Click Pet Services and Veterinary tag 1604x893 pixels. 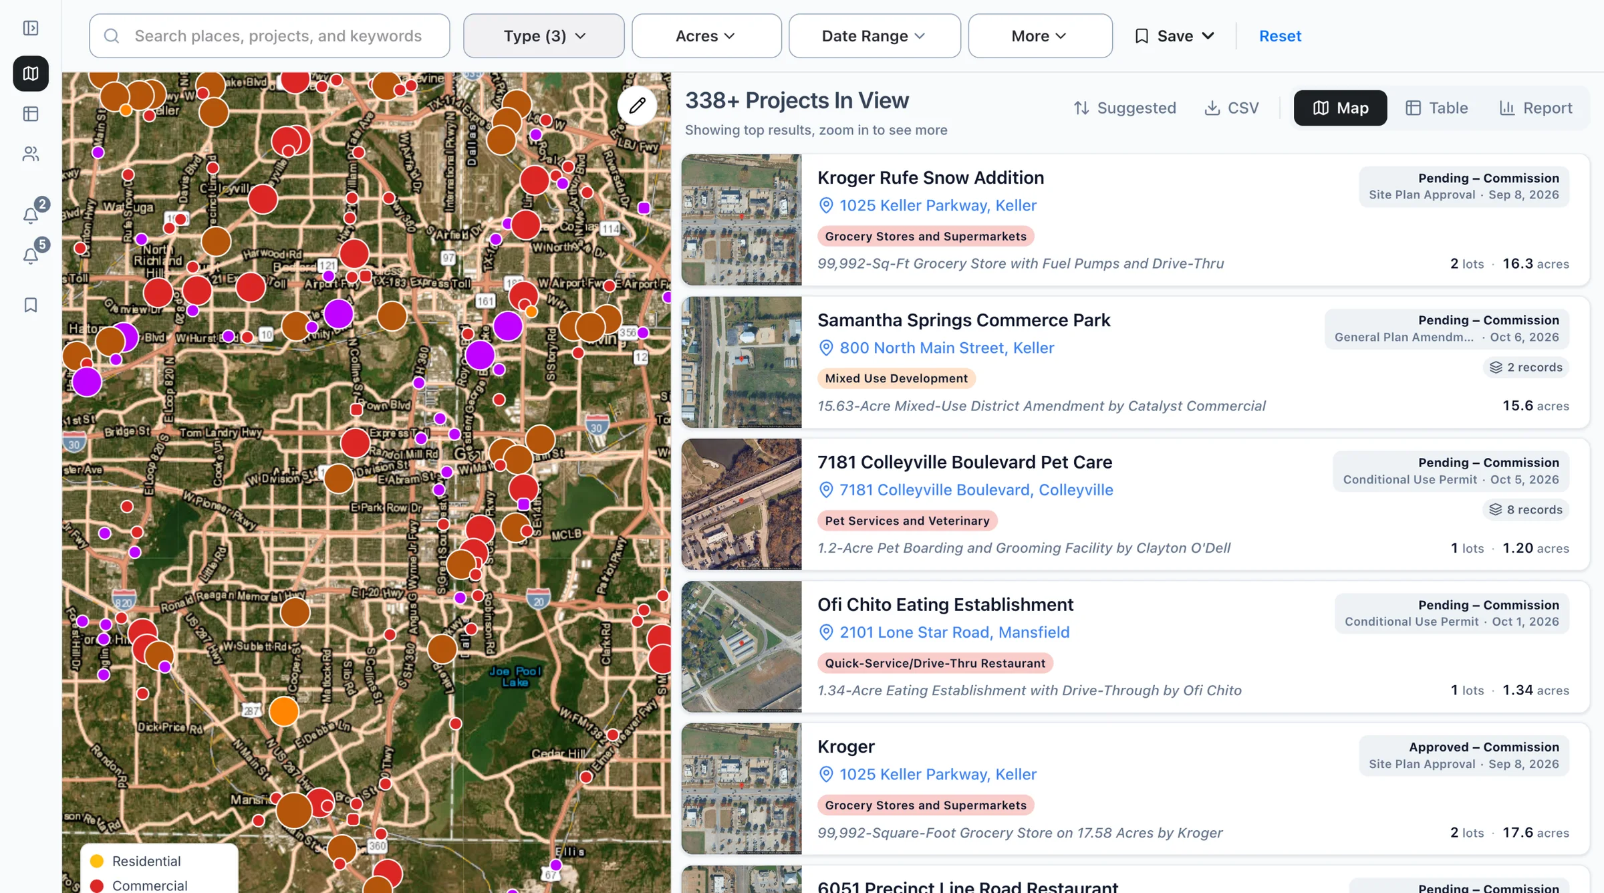907,521
